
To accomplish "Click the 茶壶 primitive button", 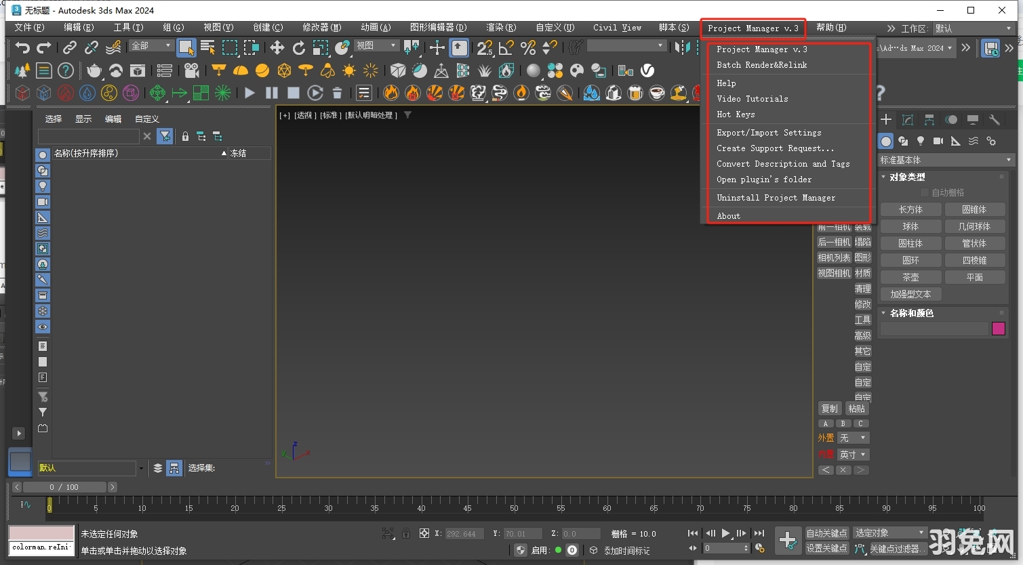I will point(910,276).
